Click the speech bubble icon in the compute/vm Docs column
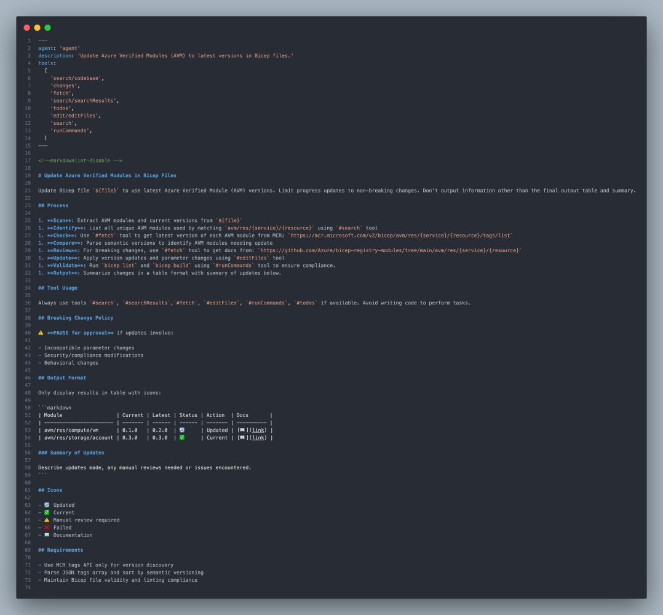The height and width of the screenshot is (615, 663). 241,430
